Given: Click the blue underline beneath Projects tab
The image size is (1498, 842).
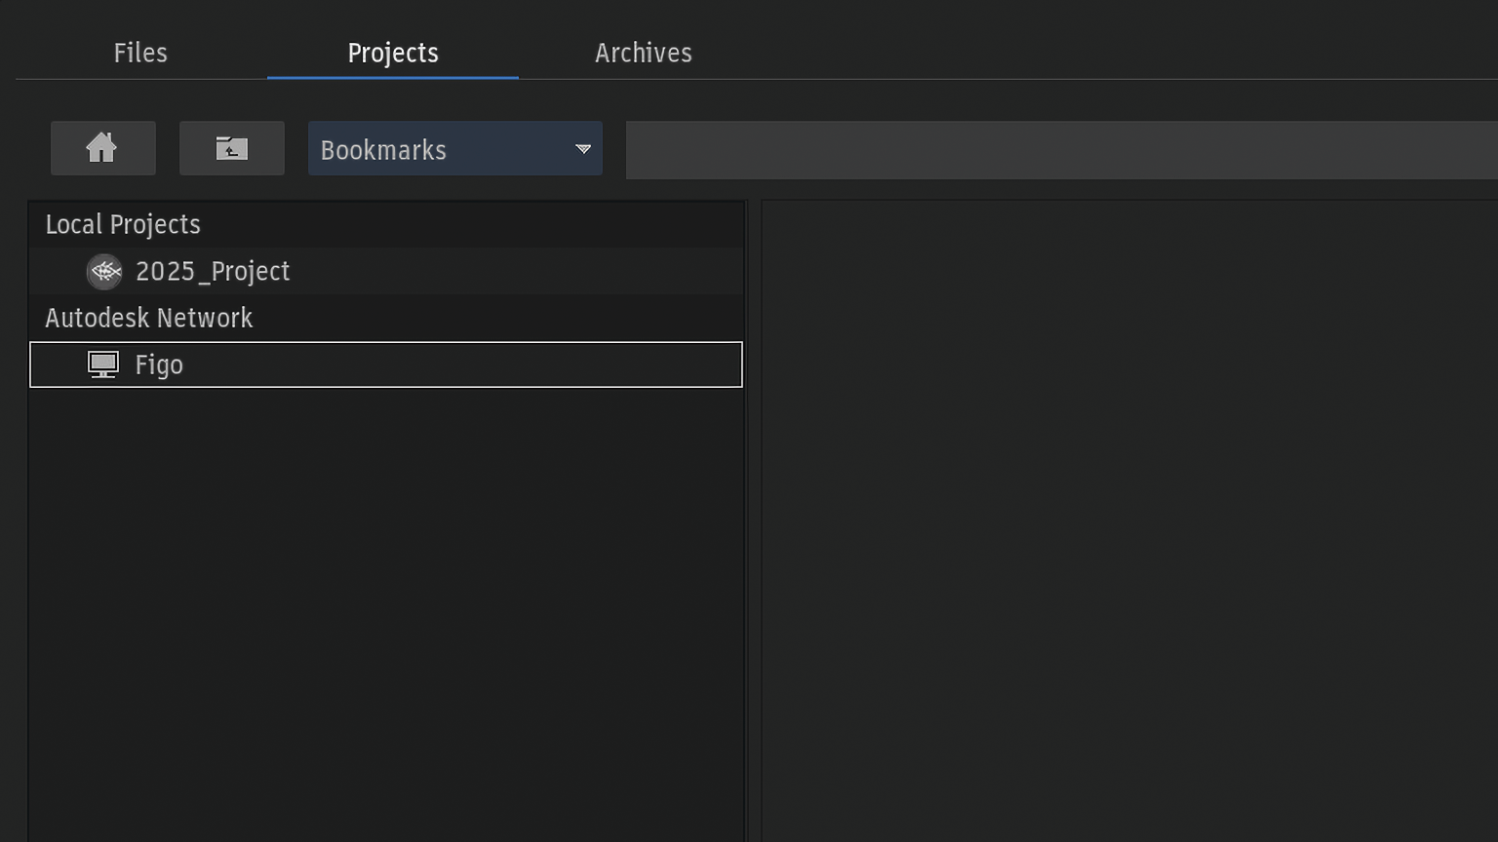Looking at the screenshot, I should 393,77.
